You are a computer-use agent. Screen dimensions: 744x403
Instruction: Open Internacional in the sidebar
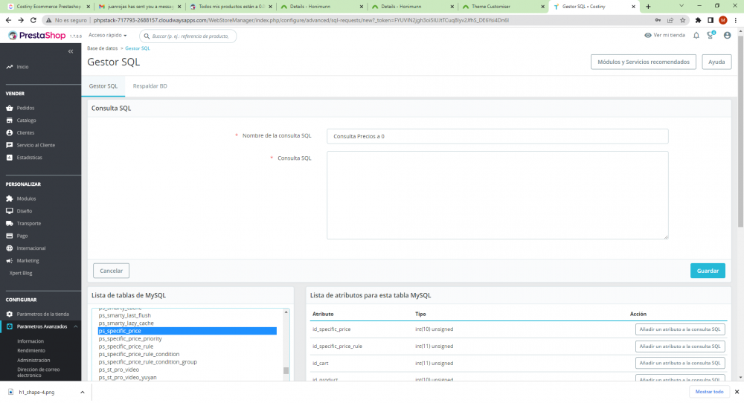(31, 248)
